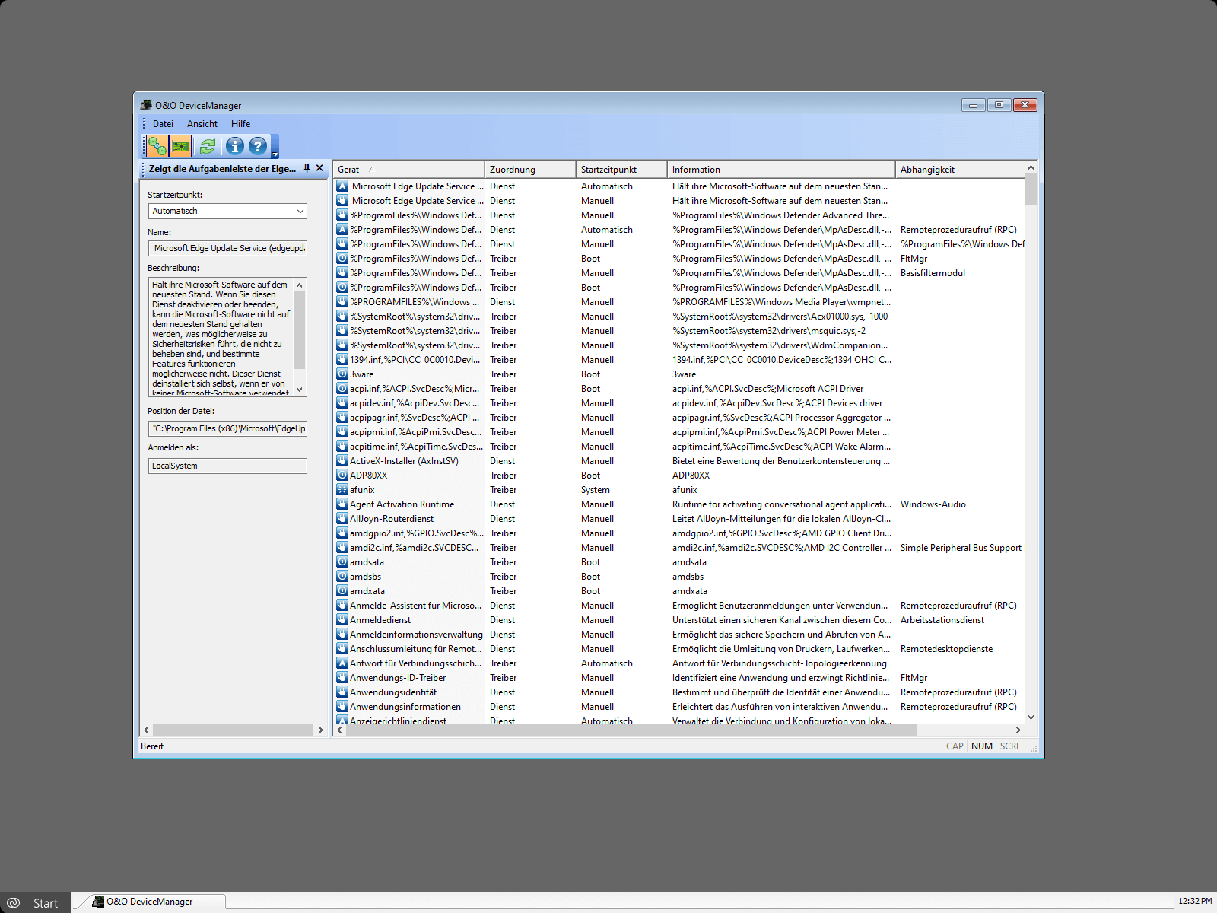Click the Simple Peripheral Bus Support dependency cell

961,548
